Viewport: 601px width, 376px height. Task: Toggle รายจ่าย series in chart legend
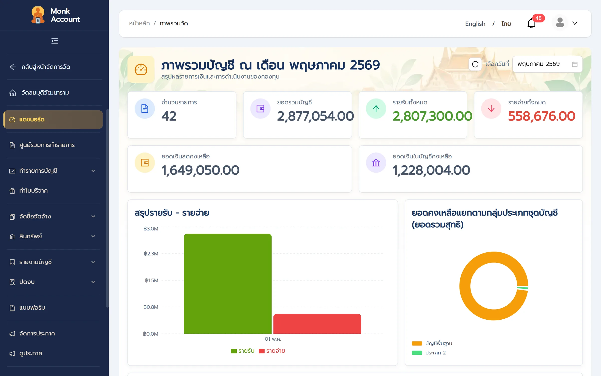coord(272,351)
